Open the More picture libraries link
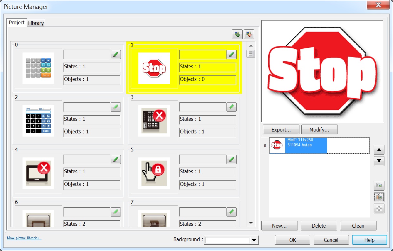The width and height of the screenshot is (393, 251). click(24, 238)
